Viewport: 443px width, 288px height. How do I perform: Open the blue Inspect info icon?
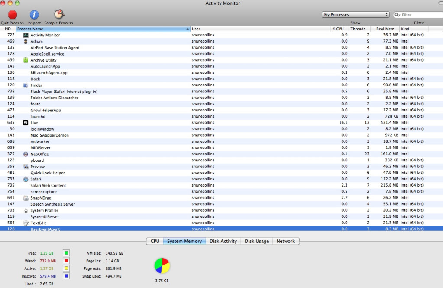coord(34,14)
